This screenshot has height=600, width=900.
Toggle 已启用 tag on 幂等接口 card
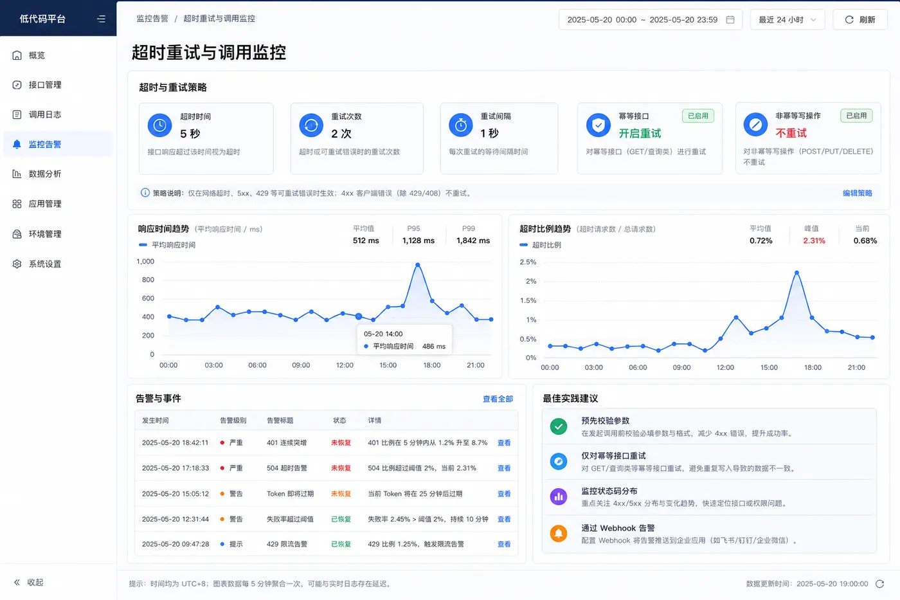[697, 116]
